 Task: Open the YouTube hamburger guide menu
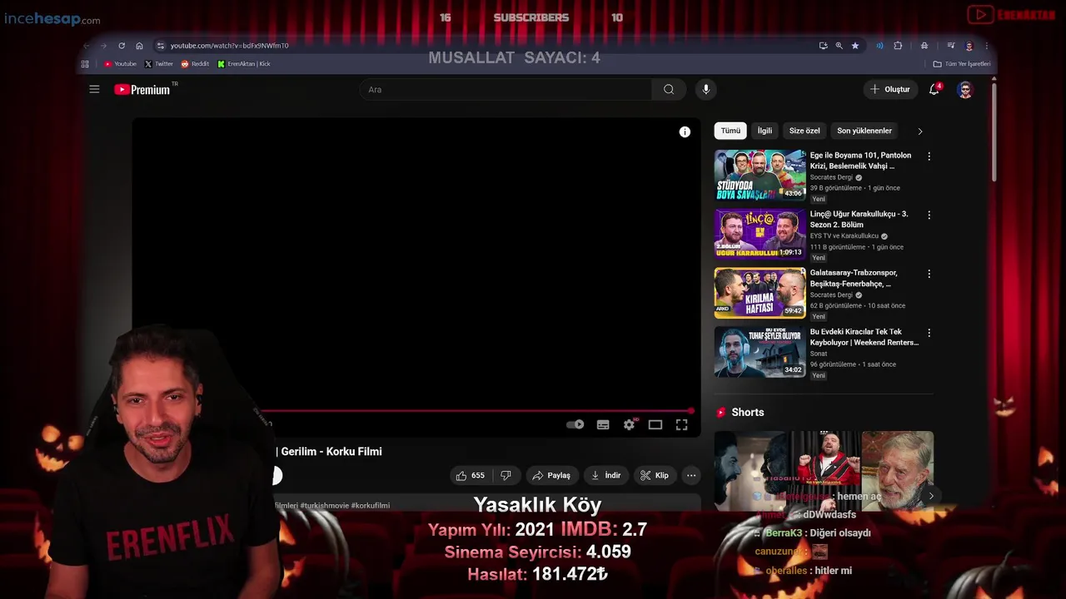tap(94, 89)
